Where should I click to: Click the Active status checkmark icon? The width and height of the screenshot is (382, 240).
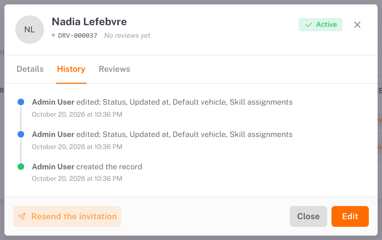[x=309, y=25]
